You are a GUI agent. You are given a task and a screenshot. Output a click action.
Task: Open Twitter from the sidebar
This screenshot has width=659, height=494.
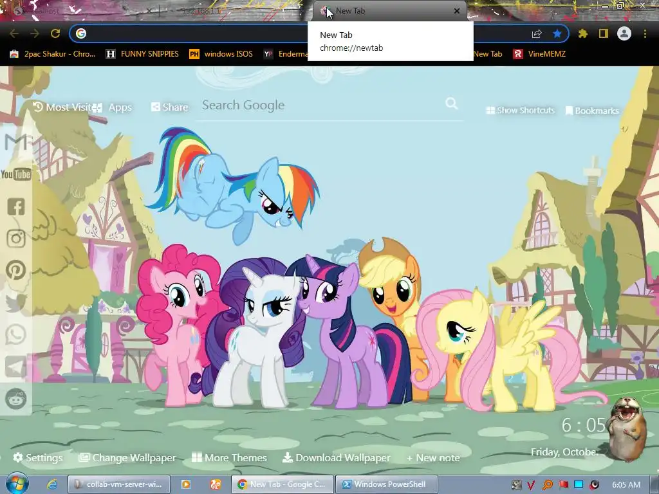point(16,302)
